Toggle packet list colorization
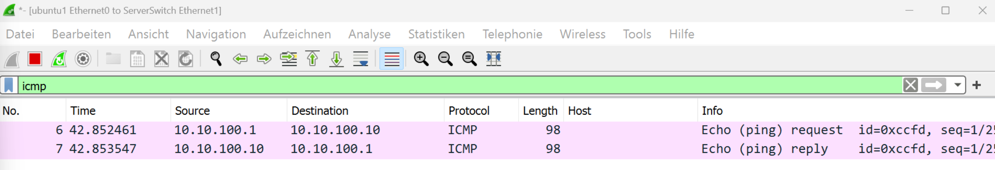995x170 pixels. click(x=391, y=59)
